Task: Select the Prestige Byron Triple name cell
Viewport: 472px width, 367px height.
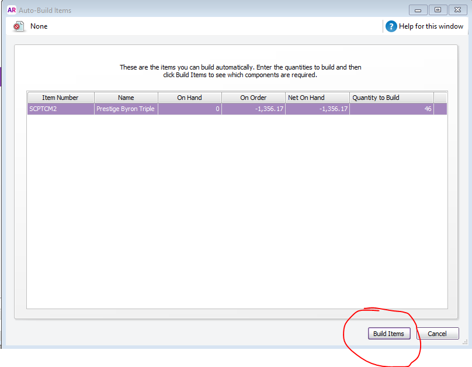Action: 126,109
